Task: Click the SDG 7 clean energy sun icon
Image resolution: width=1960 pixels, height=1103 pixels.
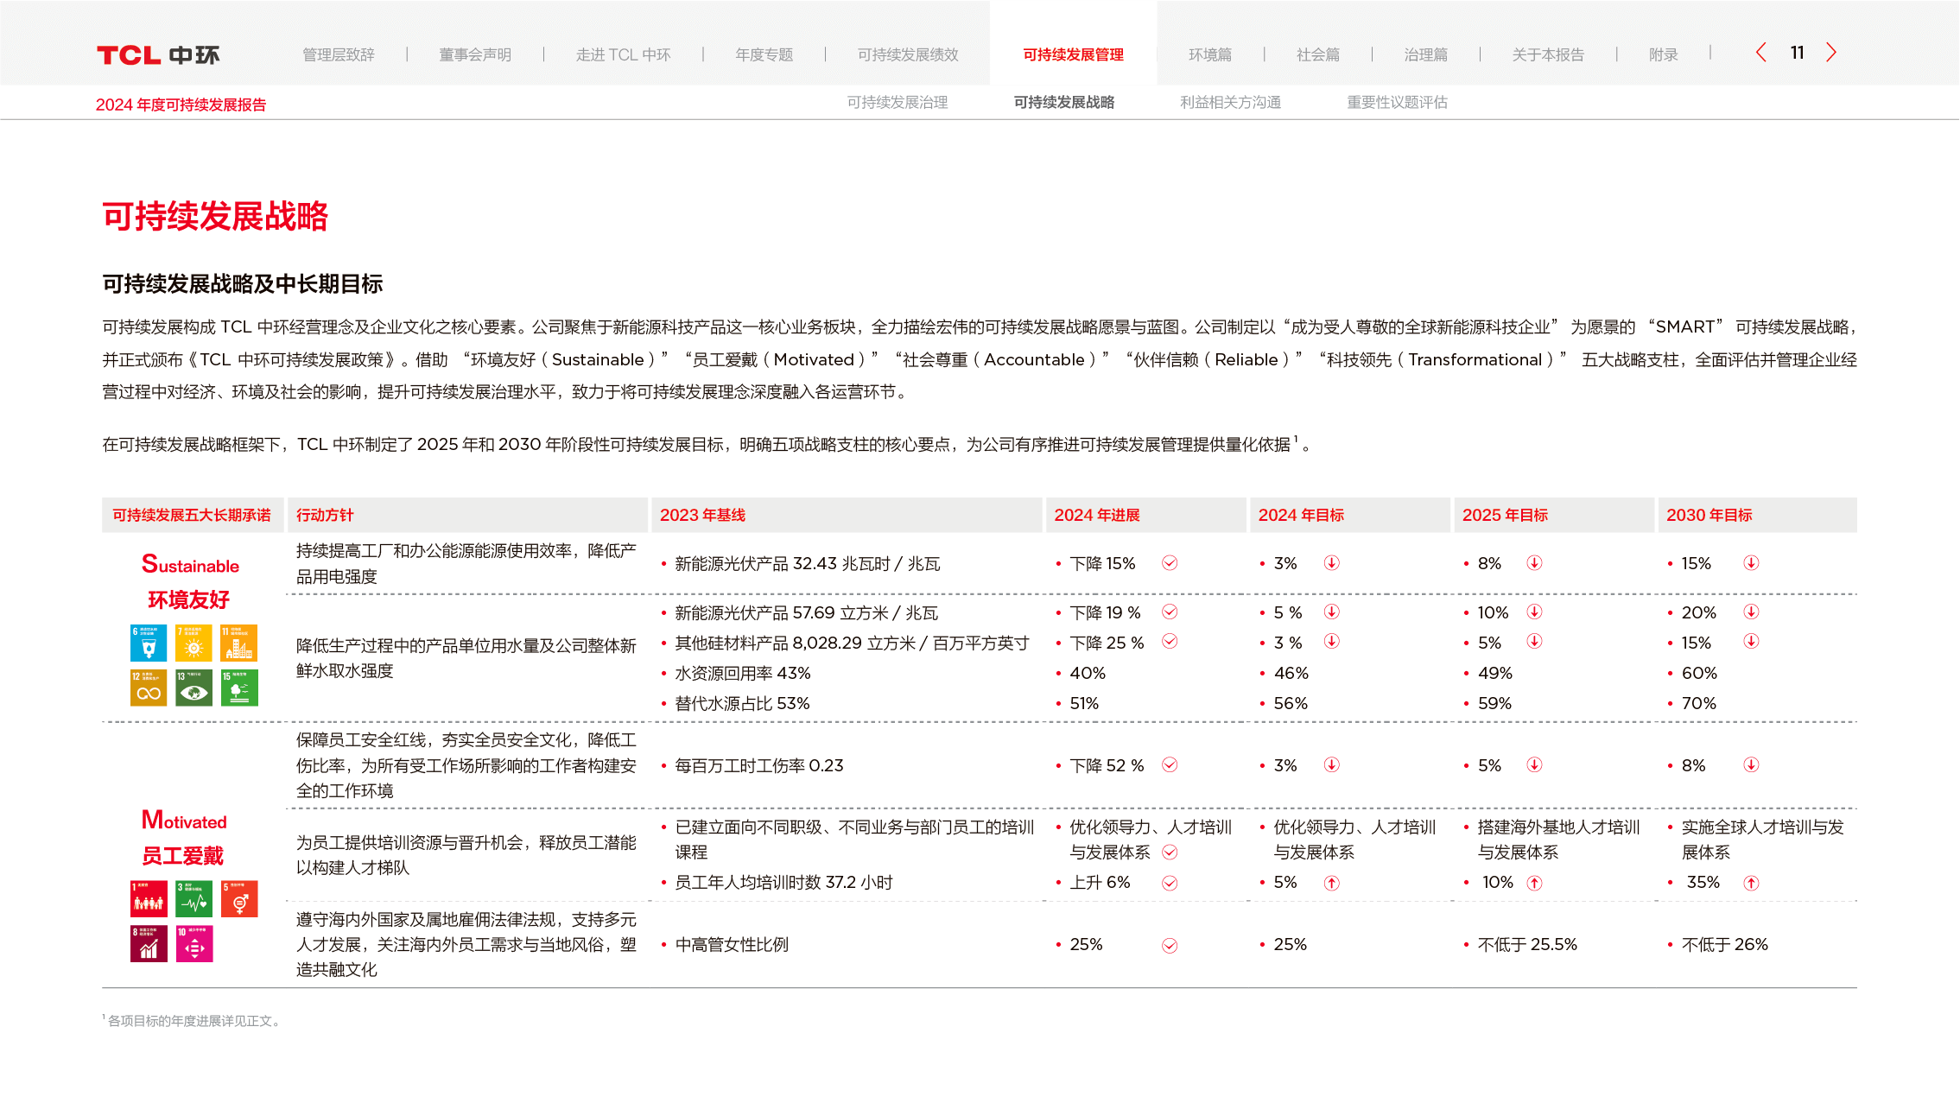Action: [x=193, y=643]
